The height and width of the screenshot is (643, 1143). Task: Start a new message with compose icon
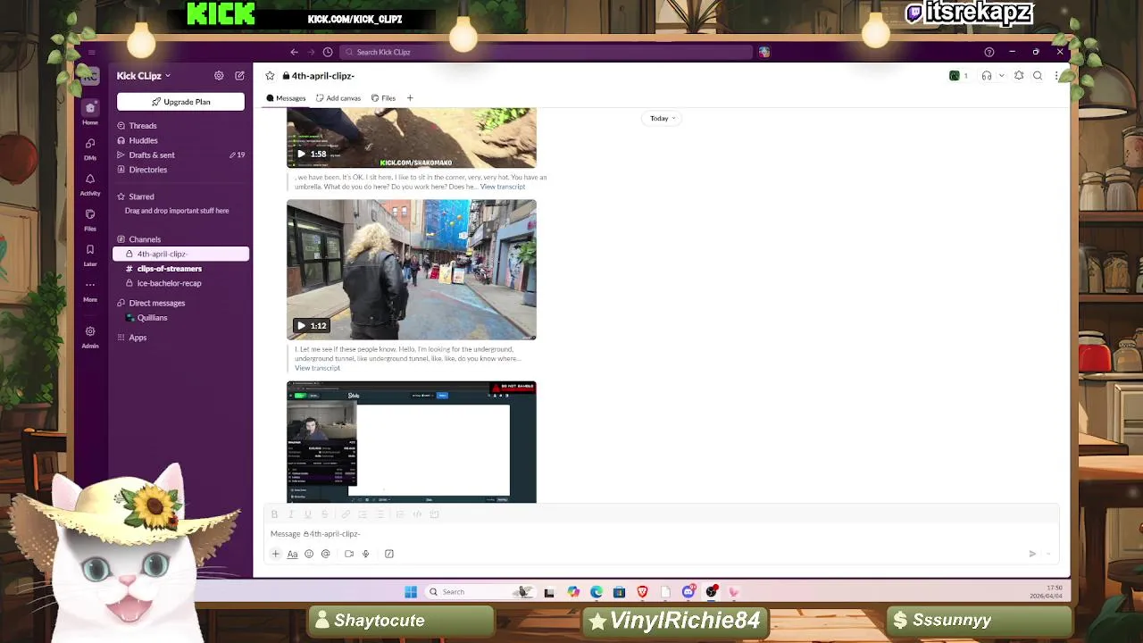point(239,76)
